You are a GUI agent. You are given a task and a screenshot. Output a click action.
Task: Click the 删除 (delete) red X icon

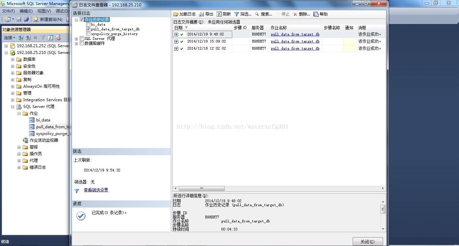[295, 14]
